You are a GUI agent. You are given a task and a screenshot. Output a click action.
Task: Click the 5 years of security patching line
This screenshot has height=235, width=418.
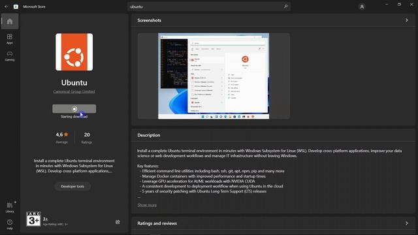point(204,191)
